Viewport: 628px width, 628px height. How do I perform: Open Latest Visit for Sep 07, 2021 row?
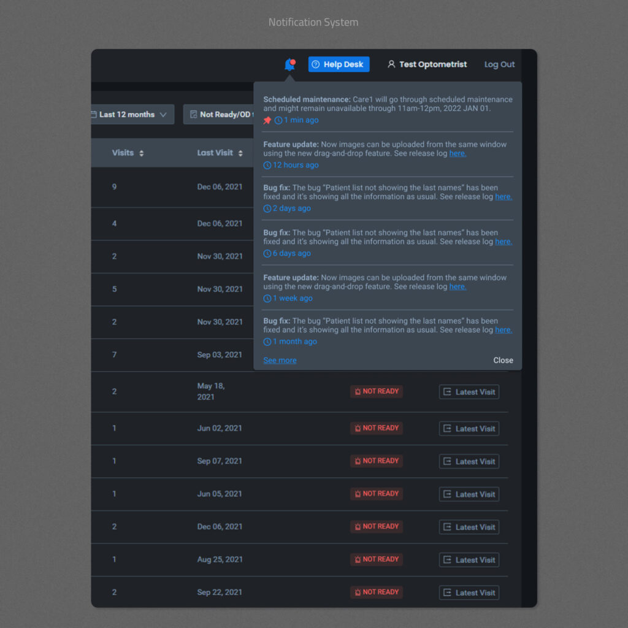[x=469, y=461]
